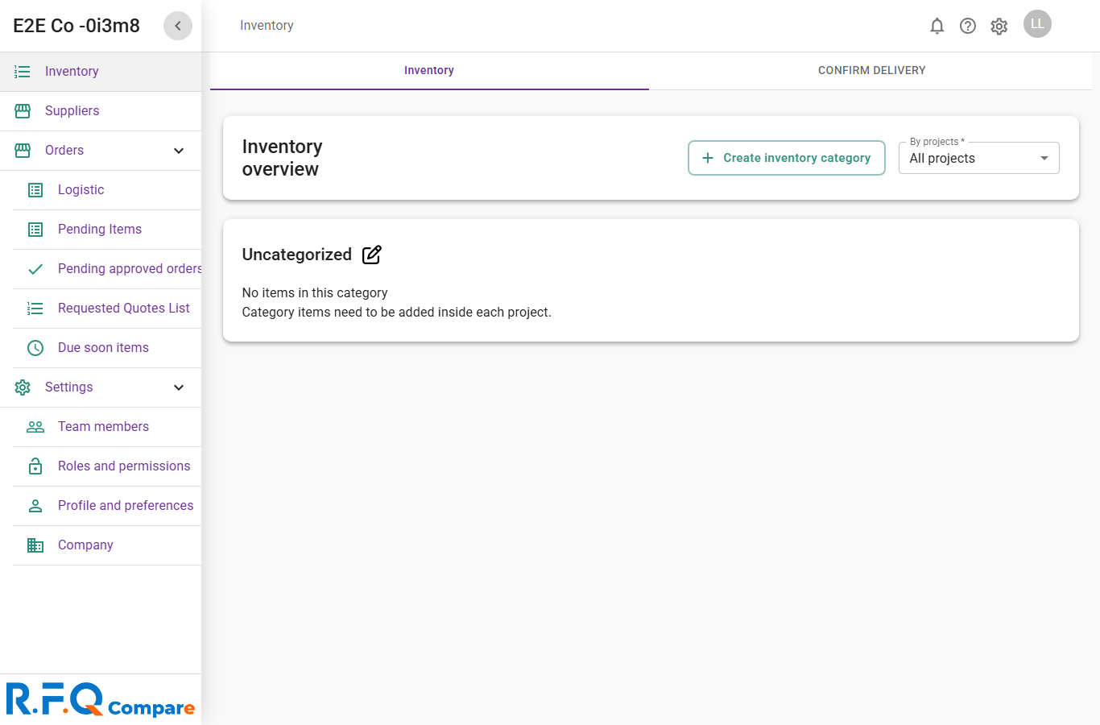Image resolution: width=1100 pixels, height=725 pixels.
Task: Open help question mark icon
Action: coord(968,26)
